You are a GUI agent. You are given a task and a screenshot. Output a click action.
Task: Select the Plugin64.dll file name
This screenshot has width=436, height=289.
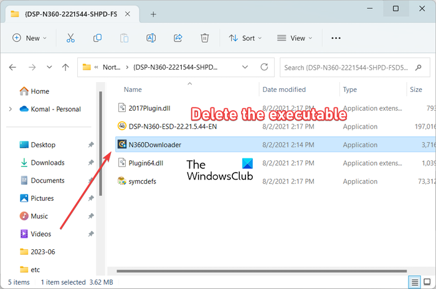click(x=146, y=163)
